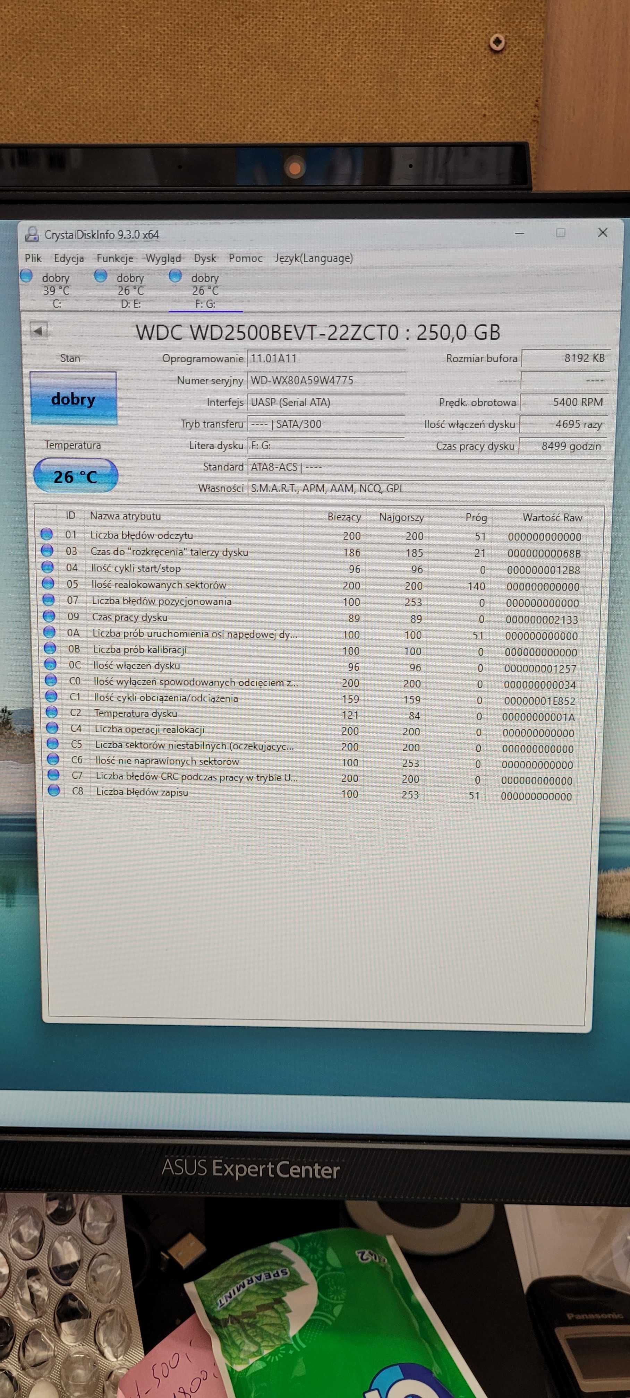630x1398 pixels.
Task: Click status orb for attribute C2
Action: point(52,711)
